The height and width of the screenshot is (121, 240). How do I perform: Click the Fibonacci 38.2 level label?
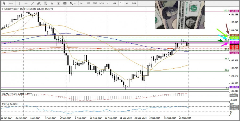(227, 59)
